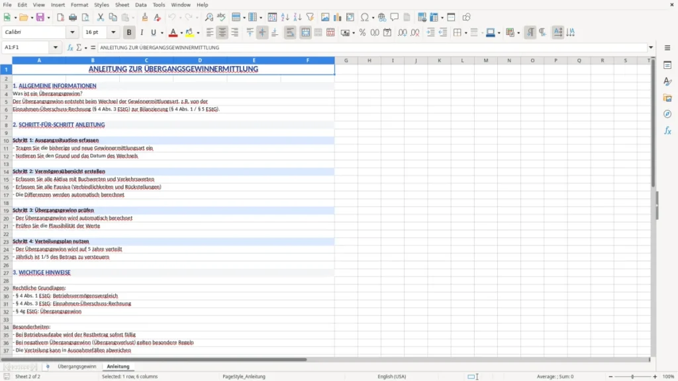Expand the font color dropdown arrow

click(x=181, y=33)
